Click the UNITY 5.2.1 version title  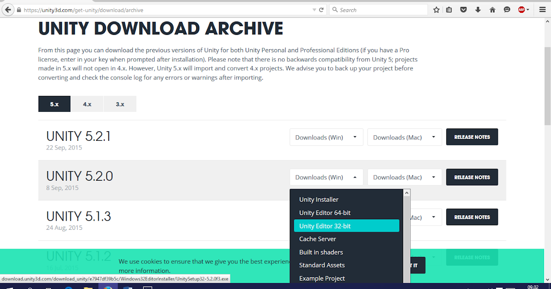(78, 136)
